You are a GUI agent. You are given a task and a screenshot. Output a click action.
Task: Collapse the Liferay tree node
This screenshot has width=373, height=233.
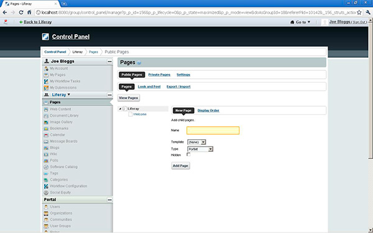tap(120, 109)
